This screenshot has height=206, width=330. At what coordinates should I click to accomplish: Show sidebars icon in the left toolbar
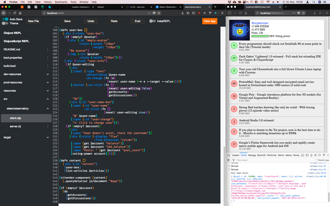(194, 13)
